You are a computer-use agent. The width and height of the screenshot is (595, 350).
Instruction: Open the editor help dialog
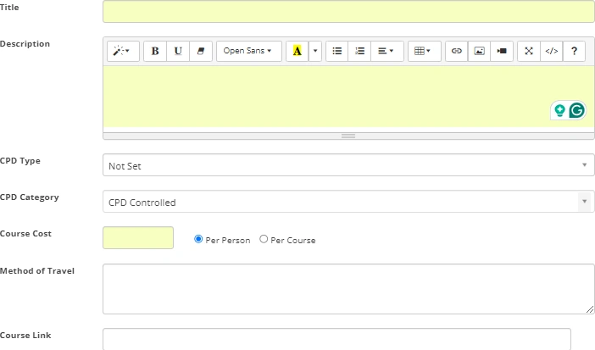tap(575, 51)
